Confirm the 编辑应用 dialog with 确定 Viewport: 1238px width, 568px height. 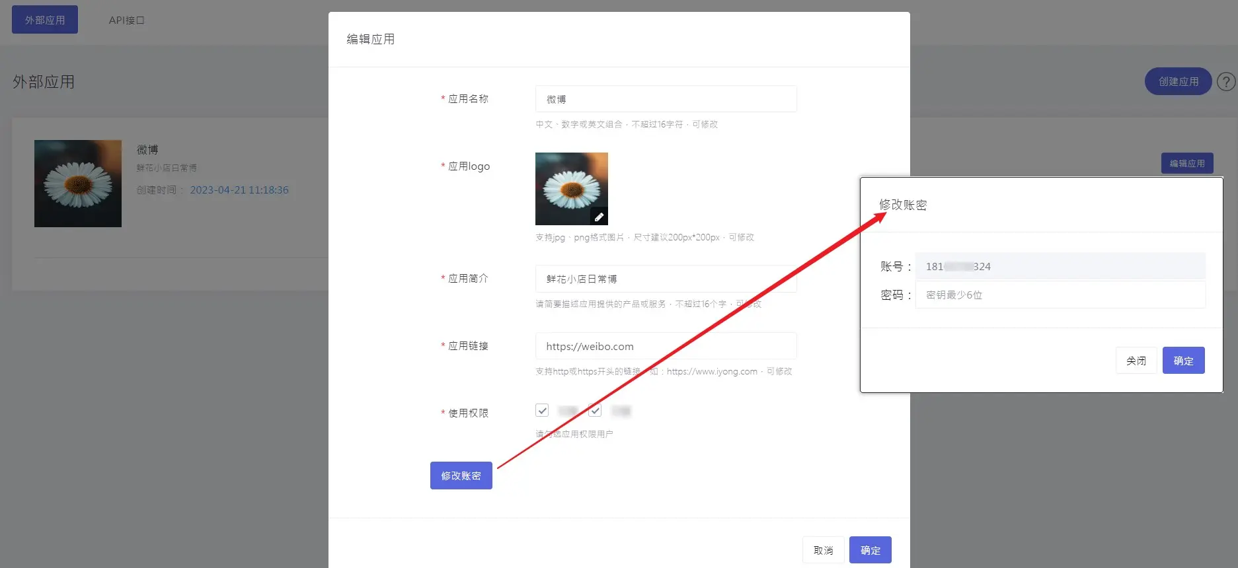tap(870, 550)
